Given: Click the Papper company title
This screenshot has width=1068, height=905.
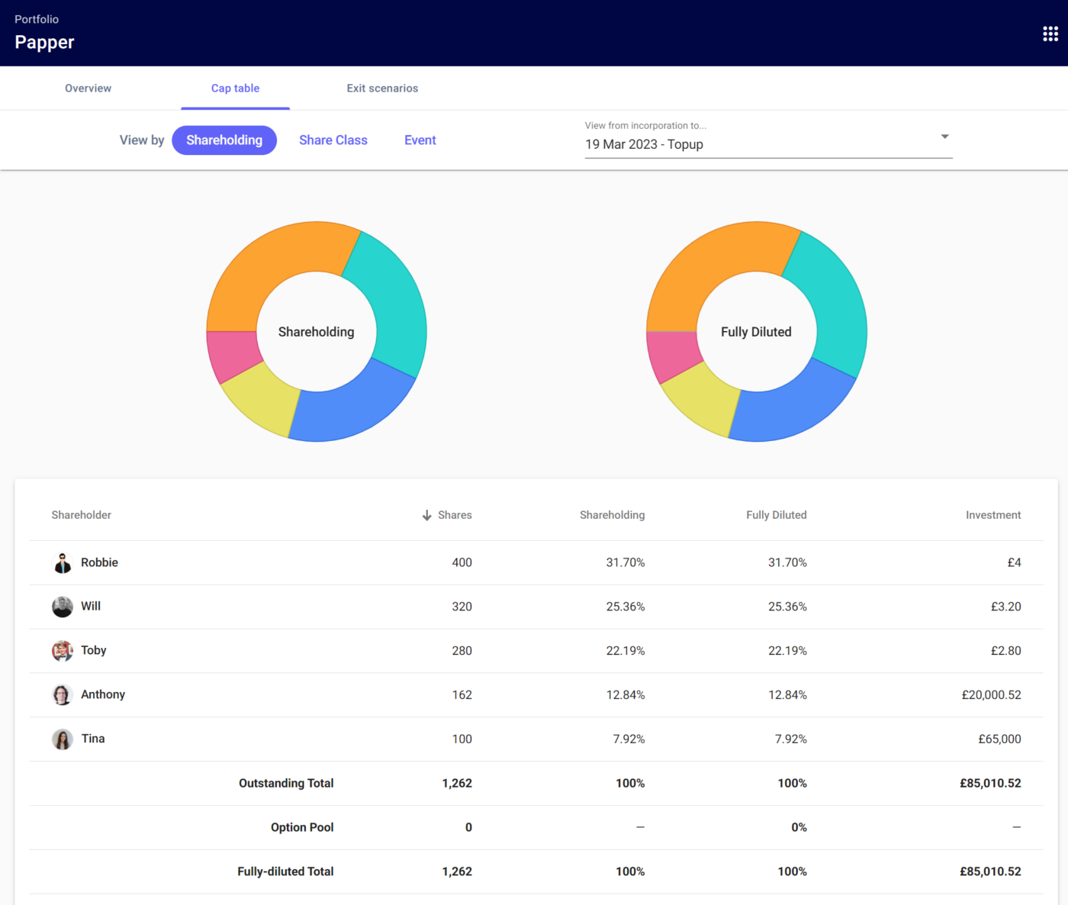Looking at the screenshot, I should tap(44, 42).
